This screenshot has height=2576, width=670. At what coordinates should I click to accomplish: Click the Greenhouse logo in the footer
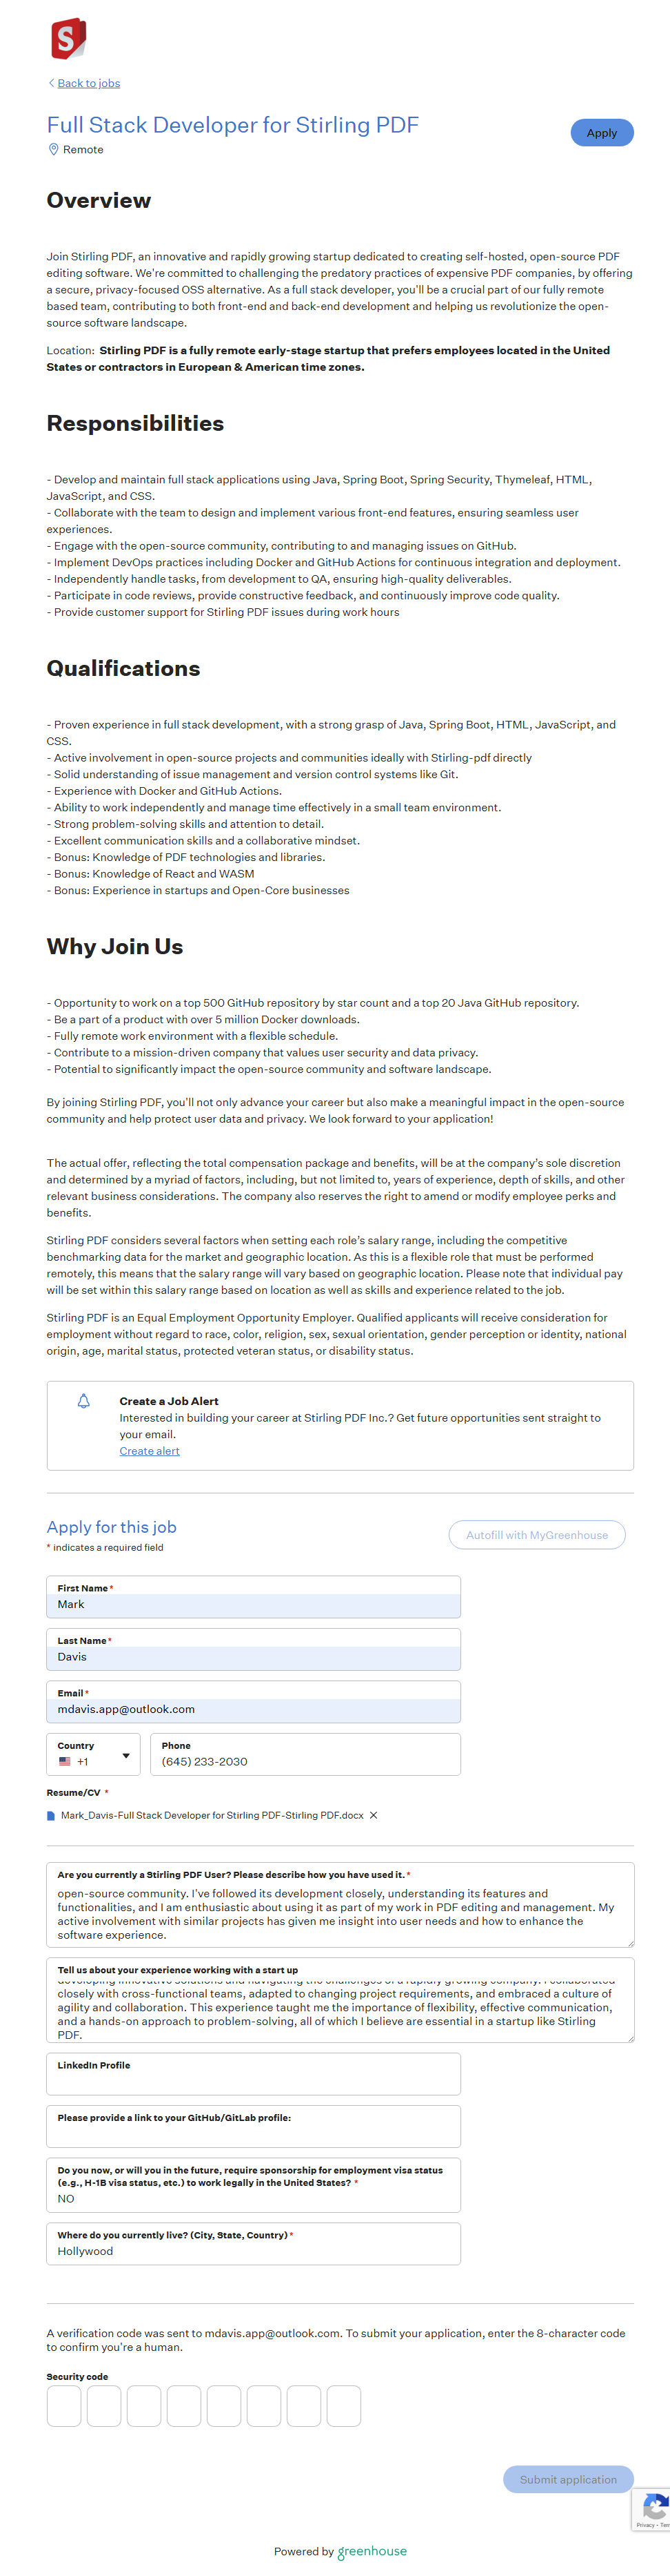(372, 2551)
